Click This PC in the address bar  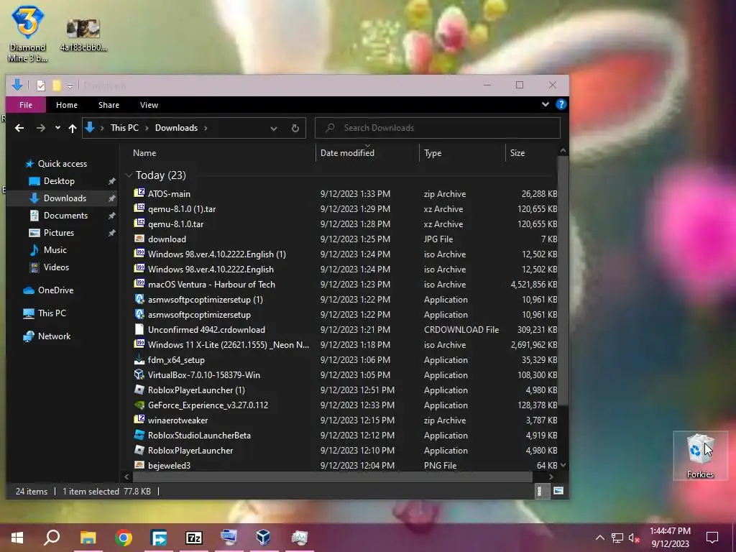point(124,128)
